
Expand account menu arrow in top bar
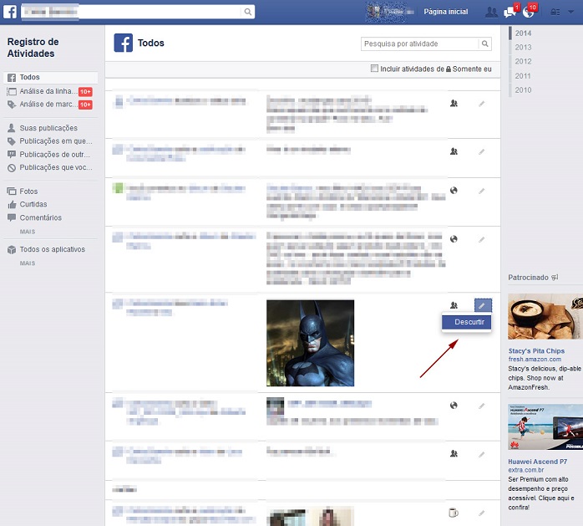pos(570,12)
